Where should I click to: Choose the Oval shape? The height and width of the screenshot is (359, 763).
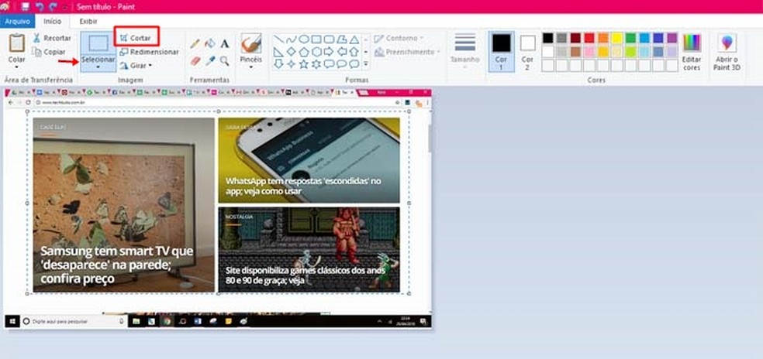304,39
